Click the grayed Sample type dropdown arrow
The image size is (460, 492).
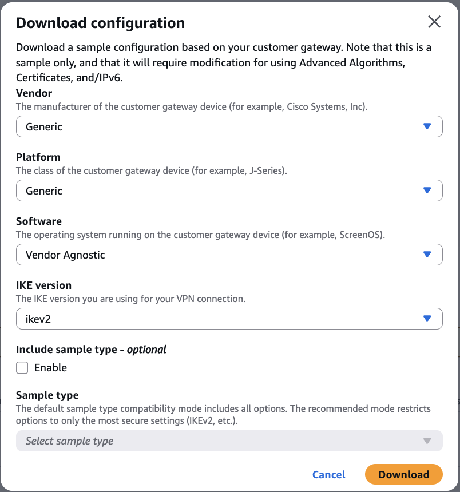click(427, 441)
